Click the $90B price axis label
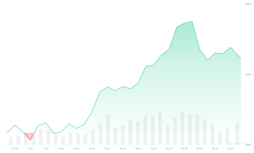This screenshot has height=153, width=254. tap(248, 4)
